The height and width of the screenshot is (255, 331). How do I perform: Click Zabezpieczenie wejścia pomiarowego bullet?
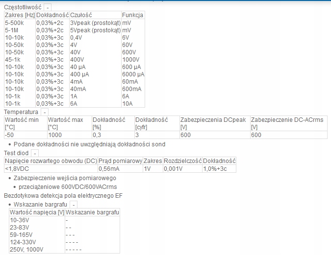pos(65,178)
